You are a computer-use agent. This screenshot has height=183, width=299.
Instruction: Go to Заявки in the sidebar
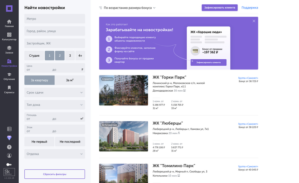[x=9, y=49]
